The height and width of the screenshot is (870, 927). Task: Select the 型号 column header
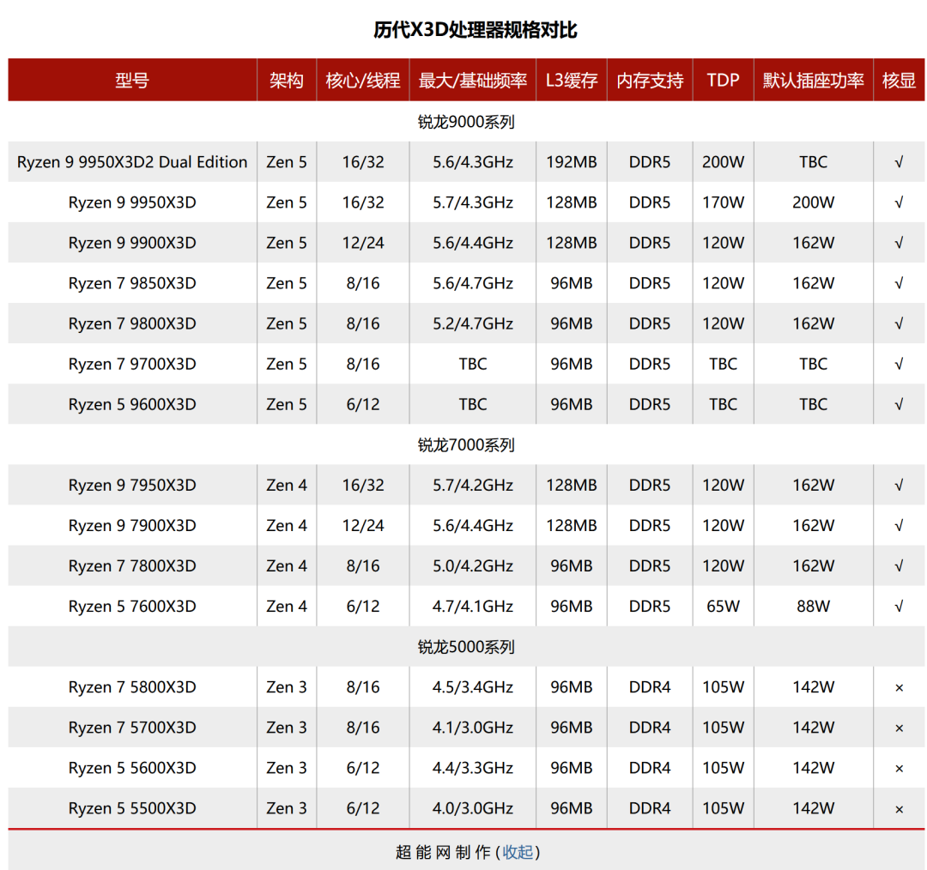point(132,81)
